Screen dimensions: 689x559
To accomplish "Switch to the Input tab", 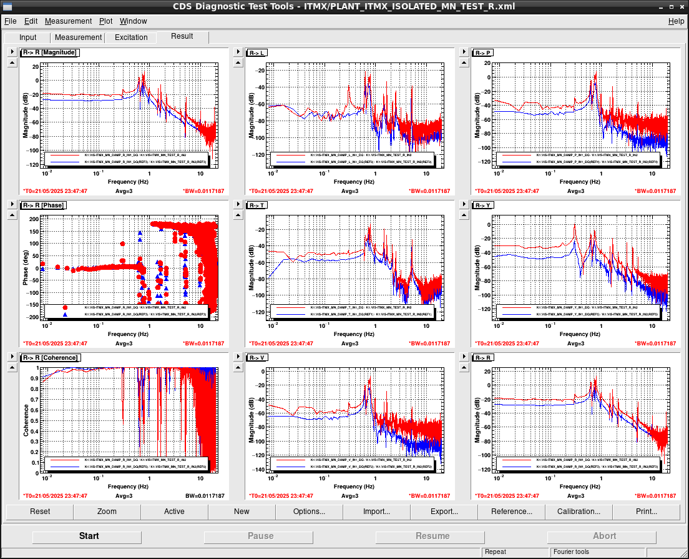I will (x=27, y=37).
